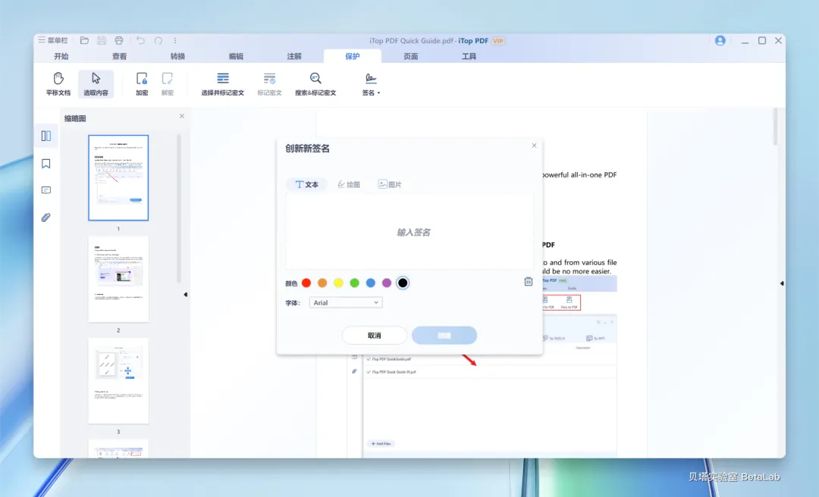Image resolution: width=819 pixels, height=497 pixels.
Task: Close the 创新新签名 dialog
Action: click(534, 145)
